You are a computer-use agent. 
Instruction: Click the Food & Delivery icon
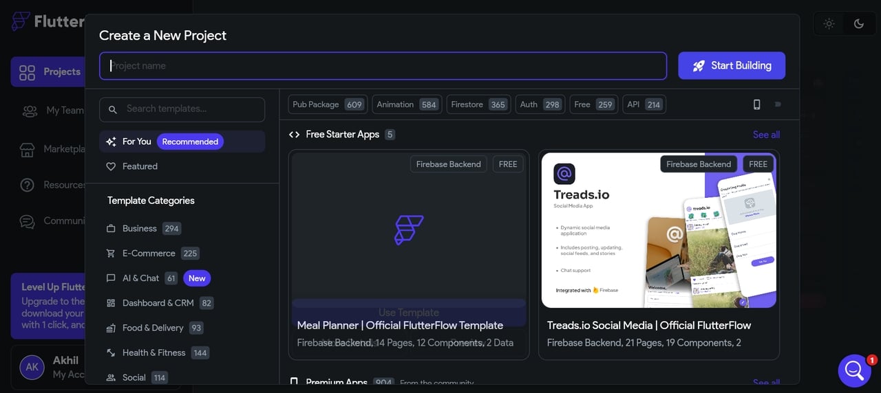111,328
